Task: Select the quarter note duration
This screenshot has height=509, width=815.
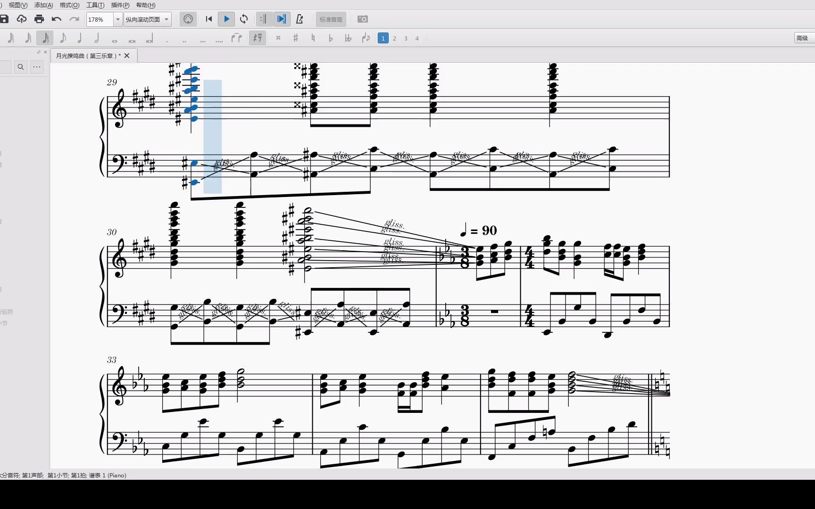Action: pyautogui.click(x=80, y=38)
